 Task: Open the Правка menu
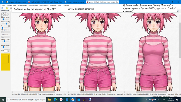[x=9, y=5]
